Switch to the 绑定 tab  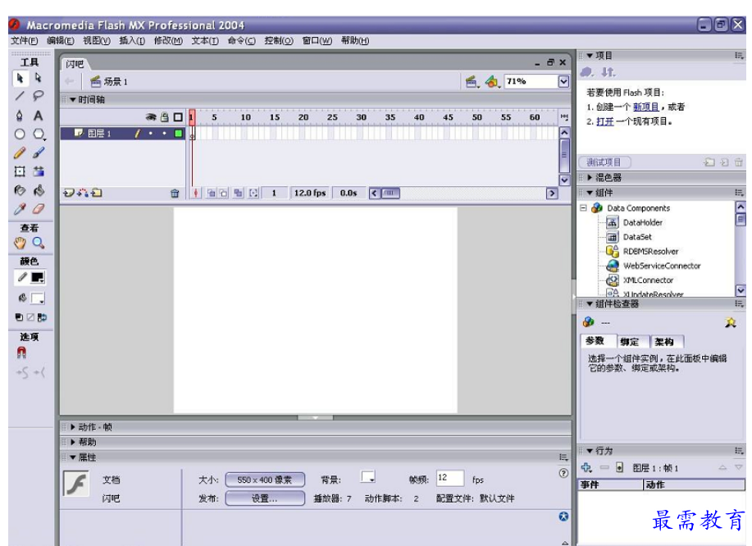point(630,341)
